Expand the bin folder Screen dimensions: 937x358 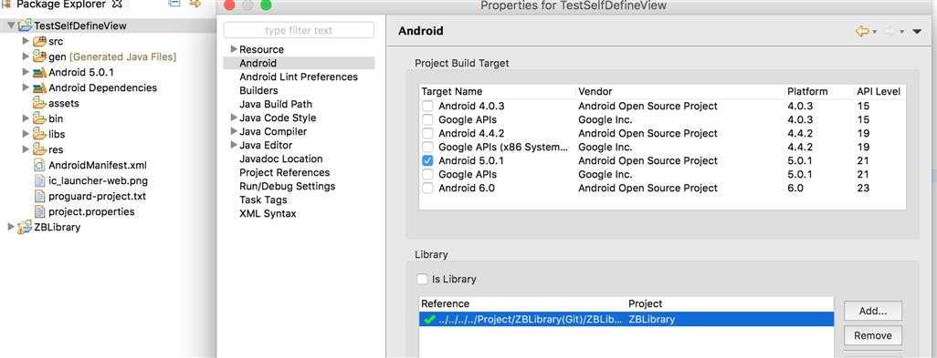(25, 118)
